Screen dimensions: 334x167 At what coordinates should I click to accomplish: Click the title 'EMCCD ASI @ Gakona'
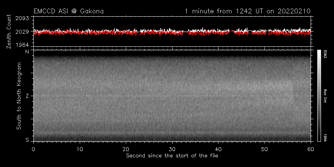[x=69, y=11]
